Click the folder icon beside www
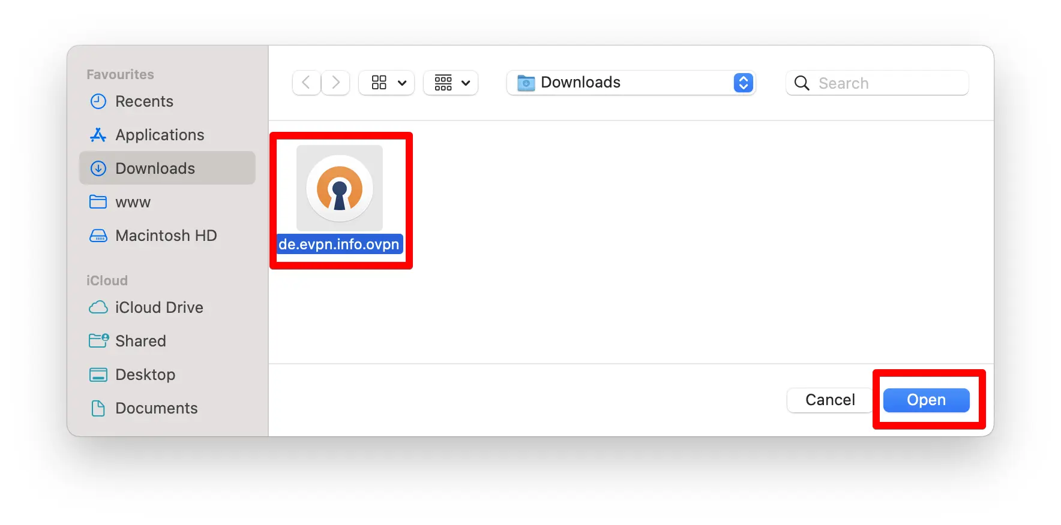The image size is (1061, 525). click(98, 202)
